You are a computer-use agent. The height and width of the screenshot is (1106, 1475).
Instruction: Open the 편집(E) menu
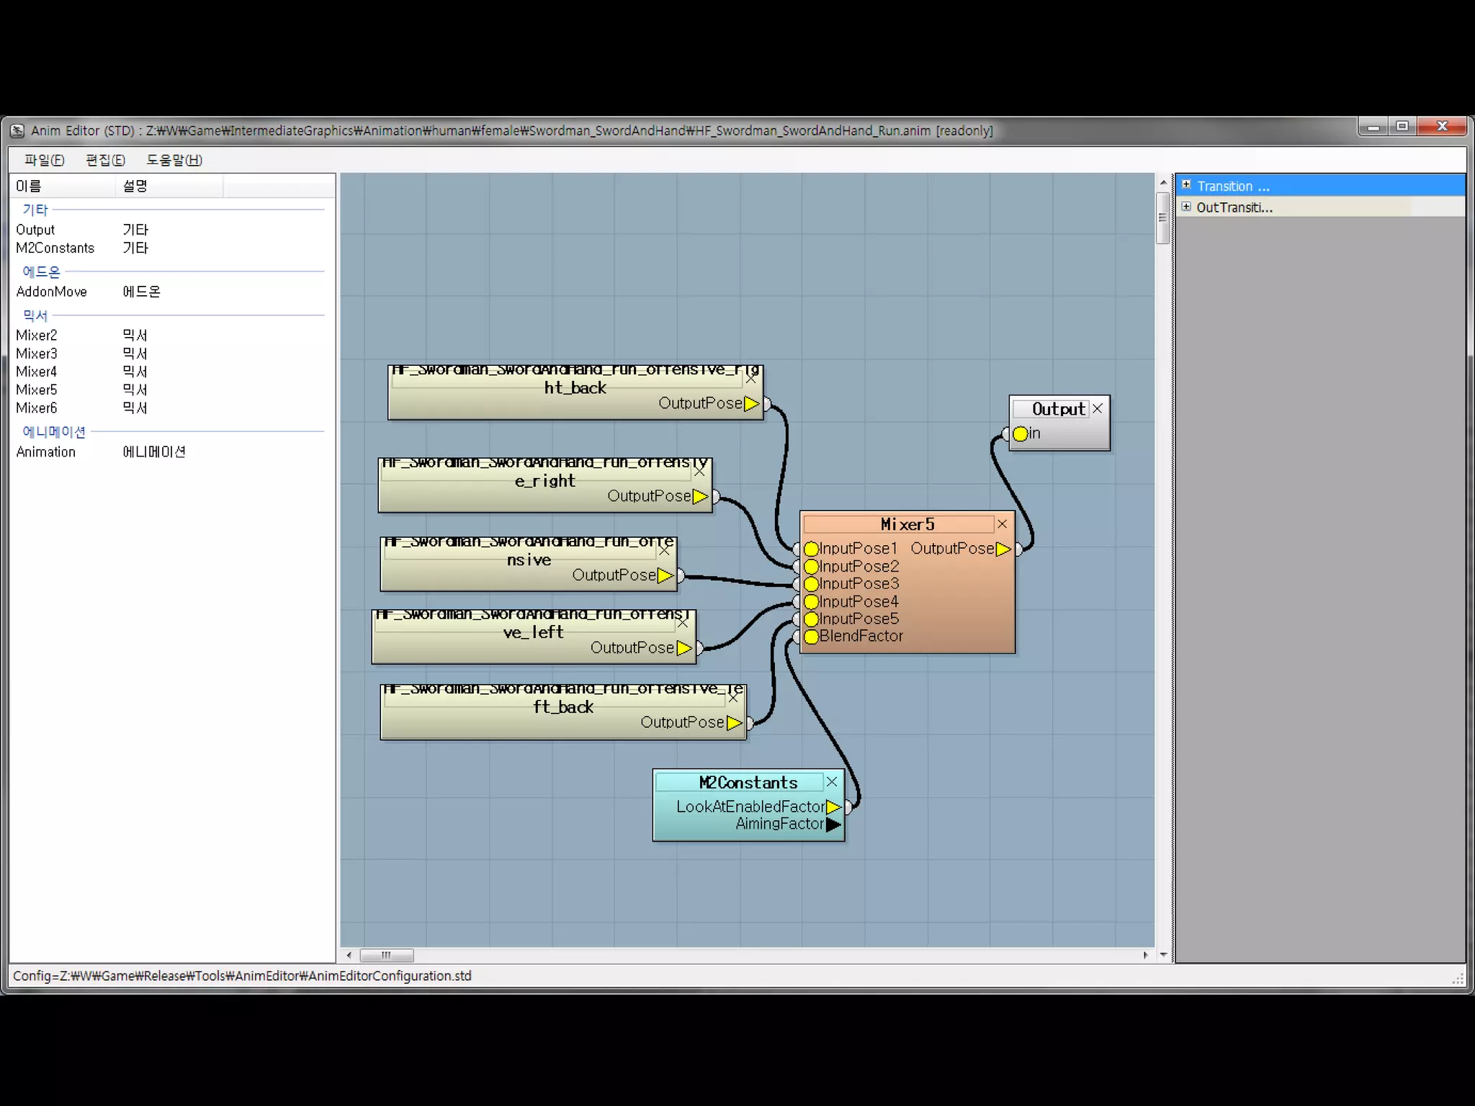pyautogui.click(x=105, y=160)
